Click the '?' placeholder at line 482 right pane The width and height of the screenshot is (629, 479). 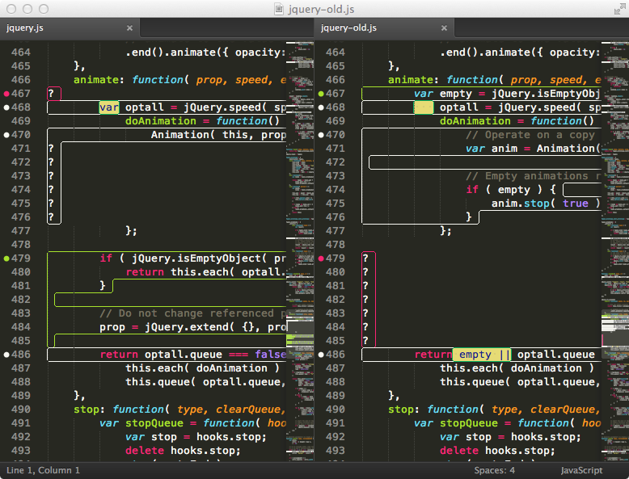pos(365,300)
